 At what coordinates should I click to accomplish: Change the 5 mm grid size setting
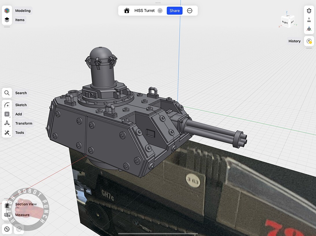309,20
